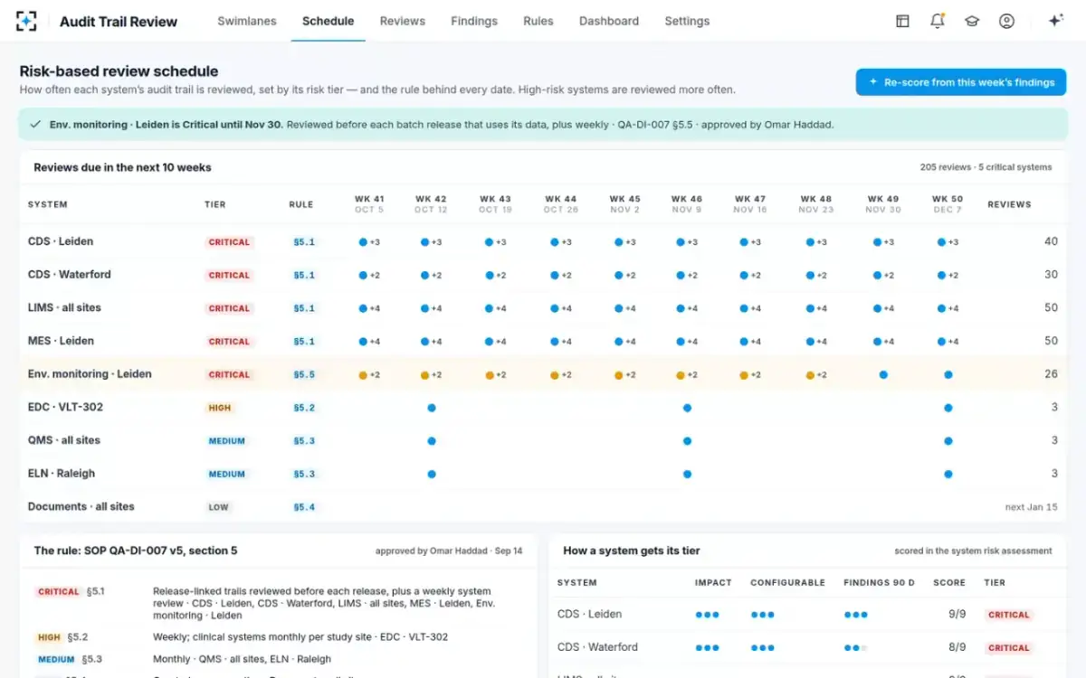The height and width of the screenshot is (678, 1086).
Task: Open the training graduation cap icon
Action: pos(972,21)
